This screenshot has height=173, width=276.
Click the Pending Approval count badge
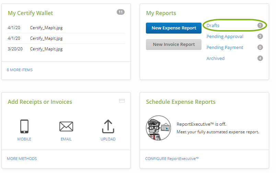click(x=260, y=36)
